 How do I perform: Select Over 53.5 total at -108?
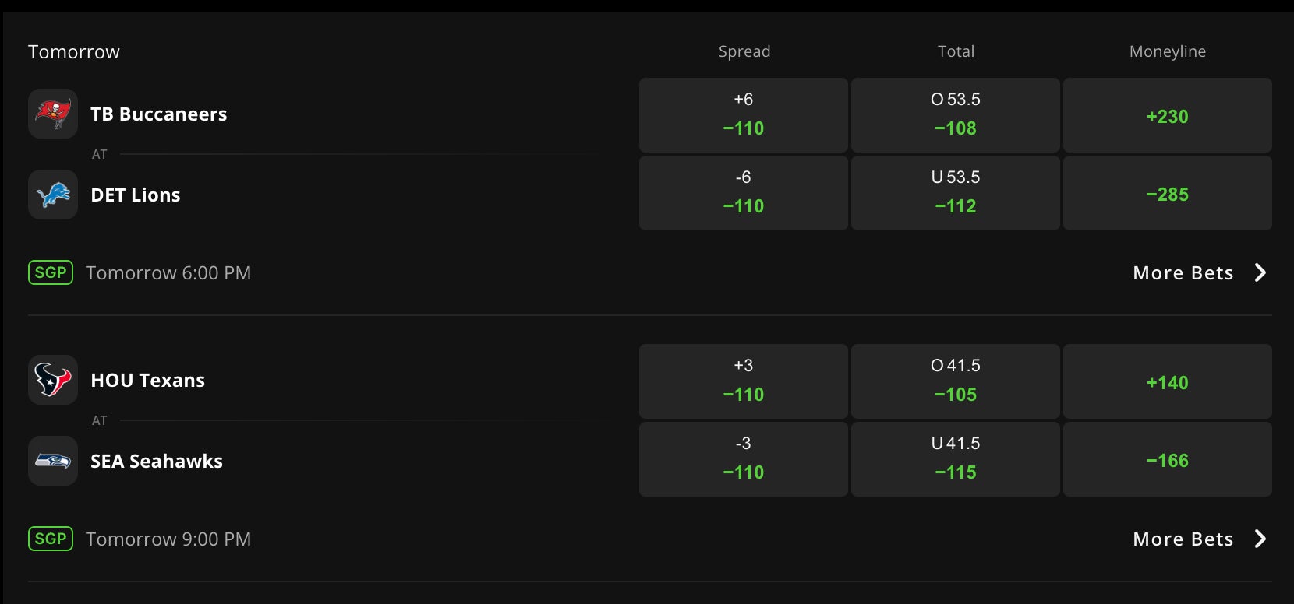click(955, 114)
